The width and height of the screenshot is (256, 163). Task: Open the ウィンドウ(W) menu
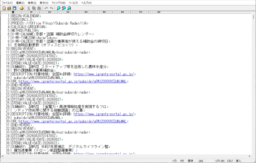click(58, 3)
